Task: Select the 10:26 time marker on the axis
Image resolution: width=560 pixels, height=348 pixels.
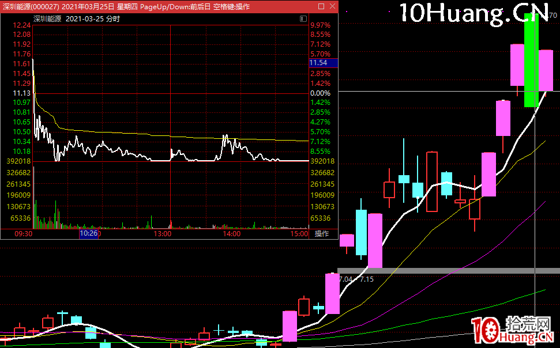Action: 89,233
